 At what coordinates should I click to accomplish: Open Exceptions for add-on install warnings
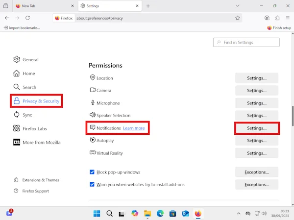257,185
